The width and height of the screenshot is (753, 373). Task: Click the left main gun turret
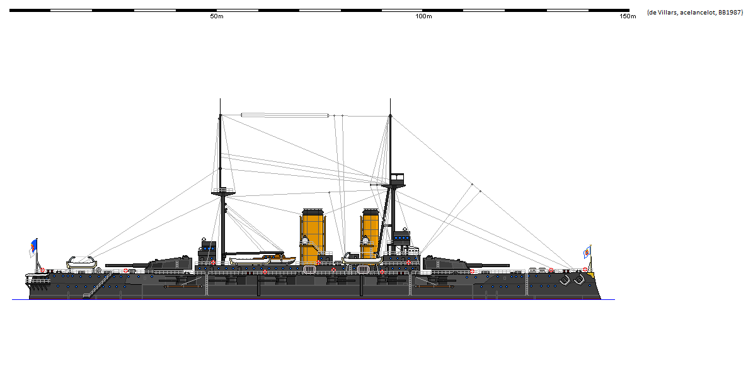(169, 262)
